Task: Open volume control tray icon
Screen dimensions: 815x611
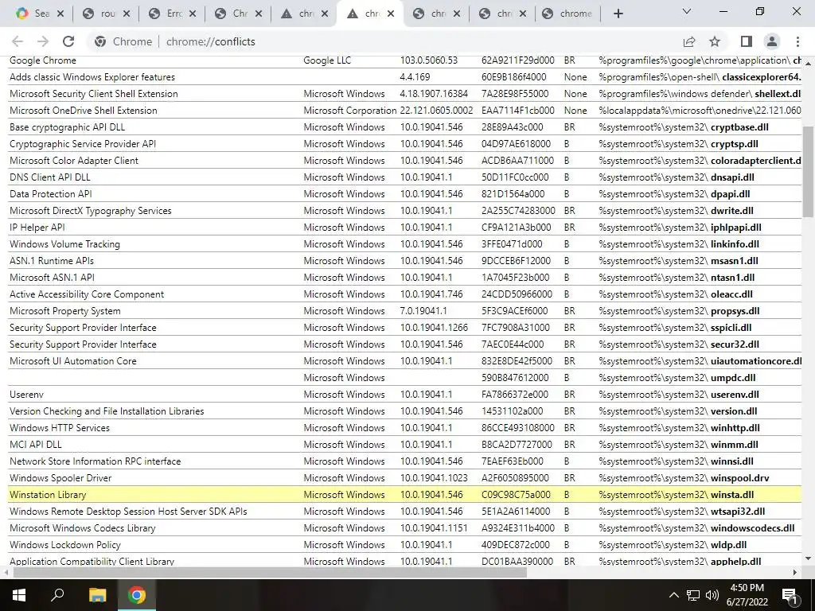Action: [x=712, y=595]
